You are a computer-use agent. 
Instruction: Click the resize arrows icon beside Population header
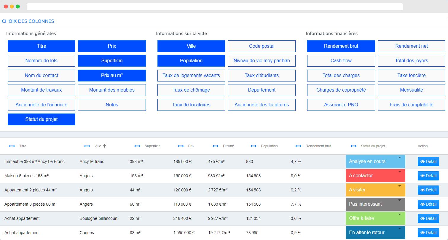tap(254, 146)
